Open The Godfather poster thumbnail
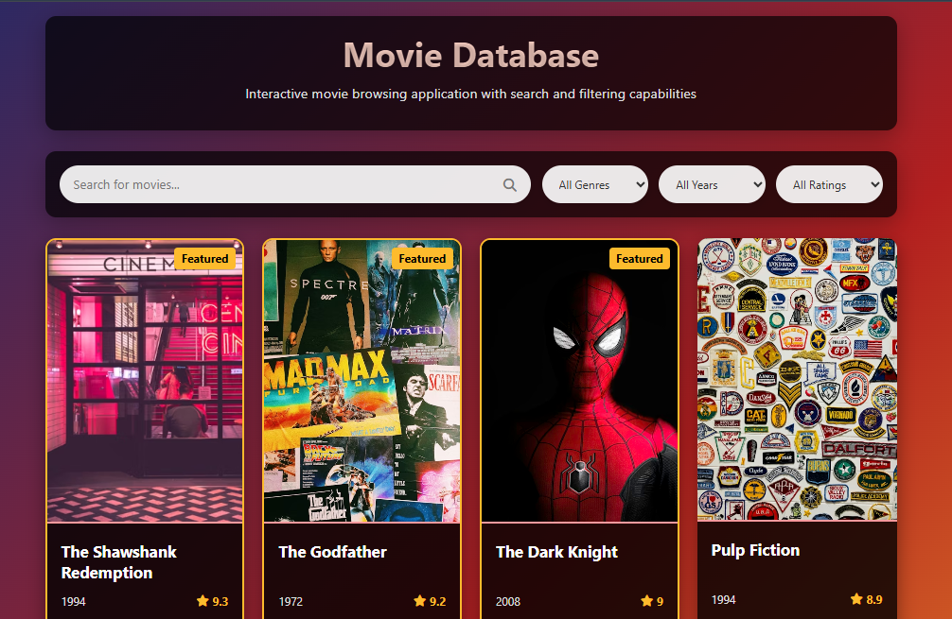This screenshot has width=952, height=619. pos(361,381)
